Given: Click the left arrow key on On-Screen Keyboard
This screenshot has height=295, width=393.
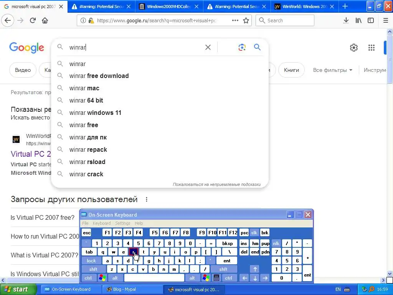Looking at the screenshot, I should tap(244, 278).
